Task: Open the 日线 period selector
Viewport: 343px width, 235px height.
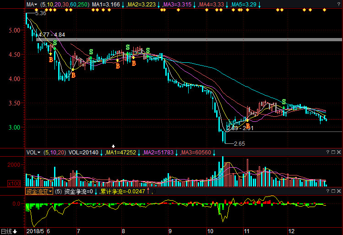Action: [9, 231]
